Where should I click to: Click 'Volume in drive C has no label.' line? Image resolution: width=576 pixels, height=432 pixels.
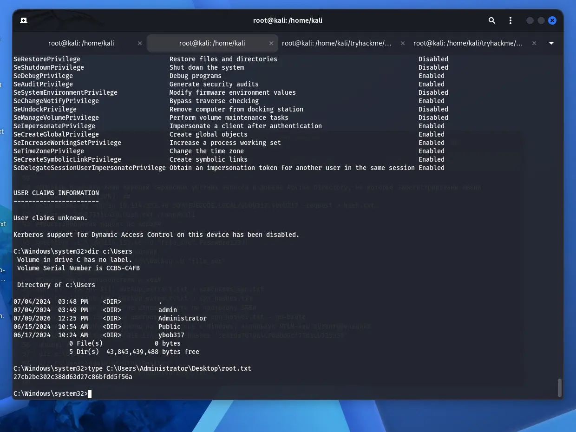click(x=75, y=260)
